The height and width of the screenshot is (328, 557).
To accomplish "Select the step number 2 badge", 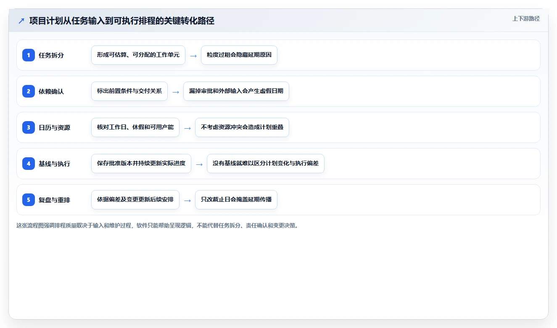I will point(29,91).
